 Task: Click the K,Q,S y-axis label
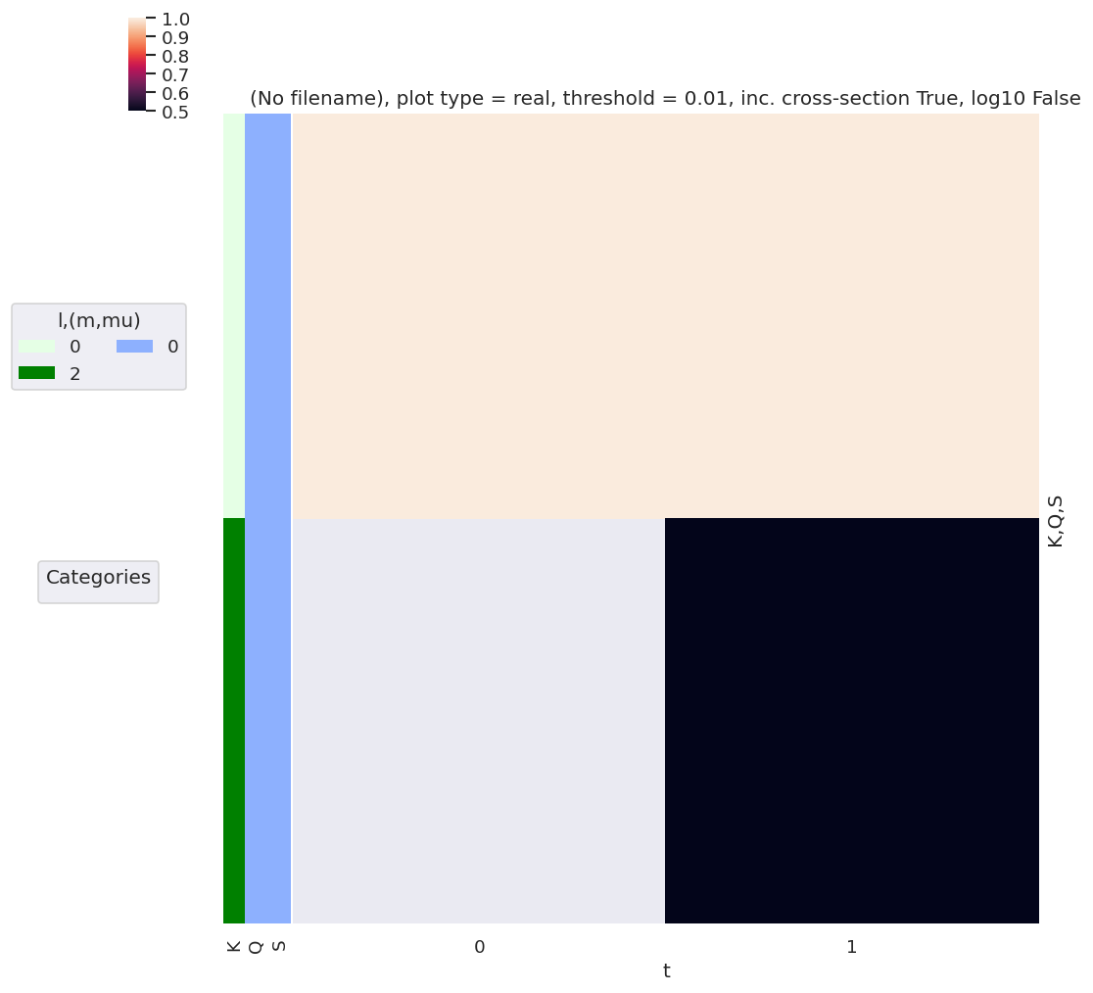click(1056, 521)
